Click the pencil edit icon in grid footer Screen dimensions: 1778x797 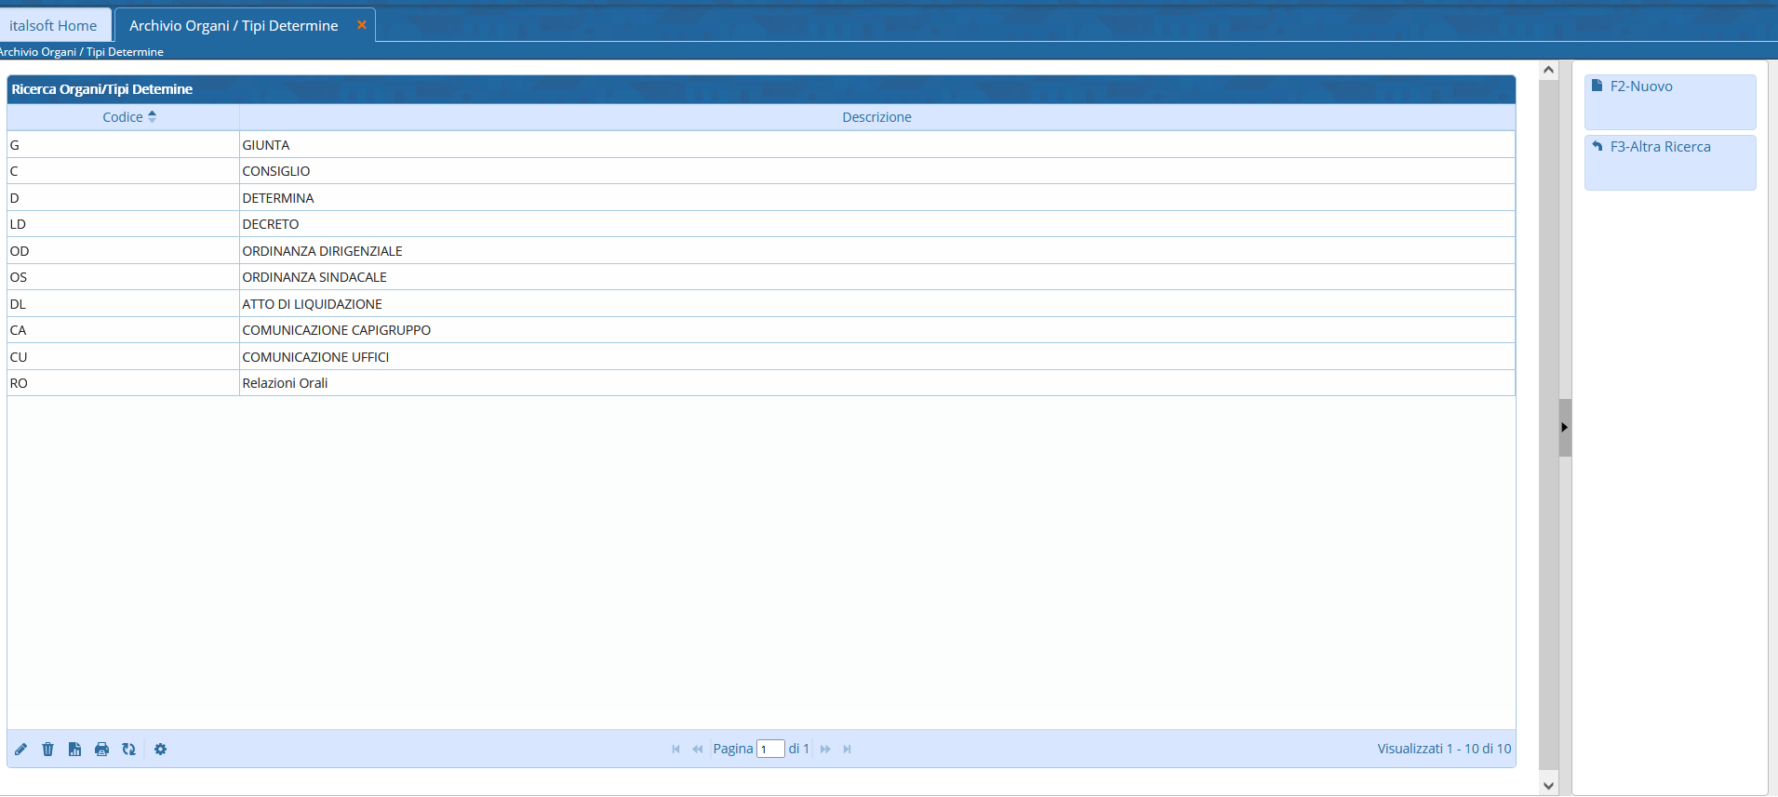(x=20, y=750)
